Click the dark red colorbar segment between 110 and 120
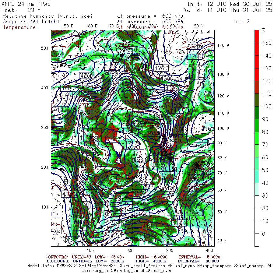The width and height of the screenshot is (274, 274). point(257,87)
